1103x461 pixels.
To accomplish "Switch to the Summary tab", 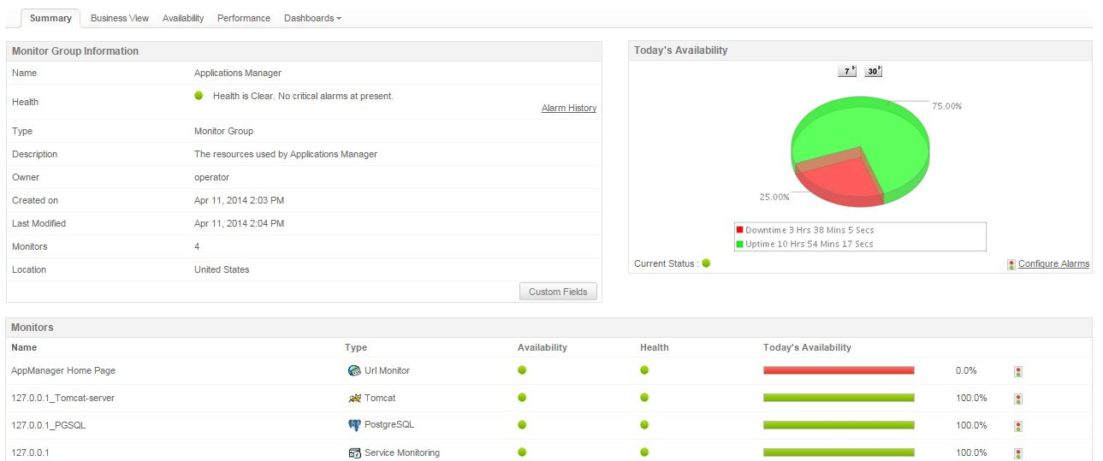I will [50, 18].
